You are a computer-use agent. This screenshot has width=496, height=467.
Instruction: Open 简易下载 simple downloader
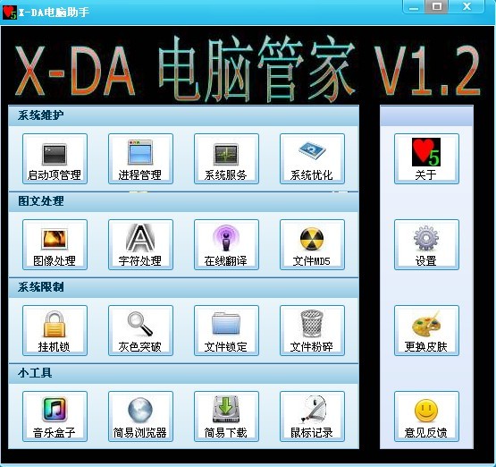click(226, 416)
